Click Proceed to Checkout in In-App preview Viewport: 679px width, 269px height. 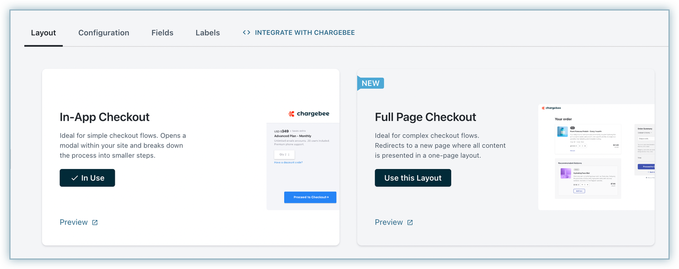pyautogui.click(x=310, y=197)
